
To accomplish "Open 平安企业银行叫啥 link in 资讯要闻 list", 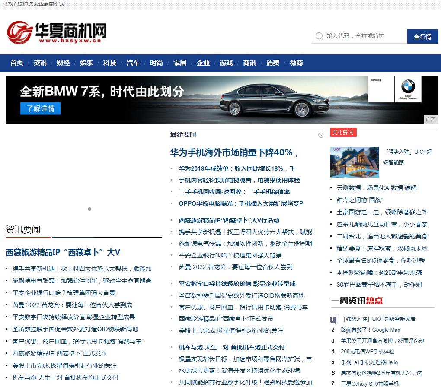I will tap(64, 293).
